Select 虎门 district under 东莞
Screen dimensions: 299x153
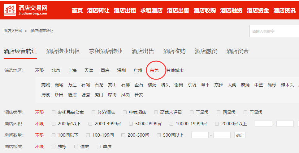99,95
